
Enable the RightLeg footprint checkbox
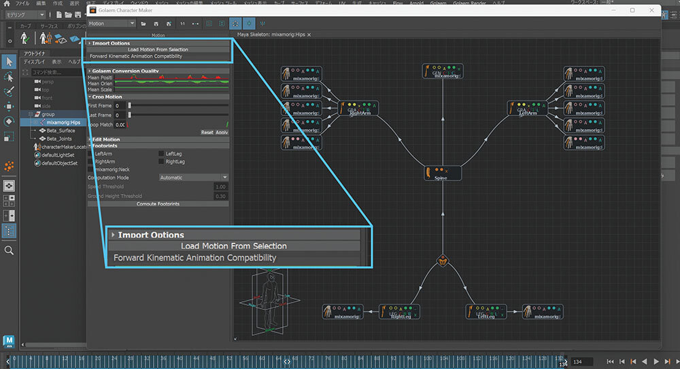click(161, 161)
